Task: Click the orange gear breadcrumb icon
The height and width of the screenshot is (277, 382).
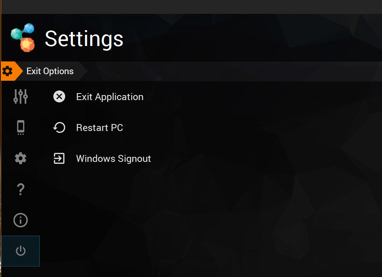Action: [7, 71]
